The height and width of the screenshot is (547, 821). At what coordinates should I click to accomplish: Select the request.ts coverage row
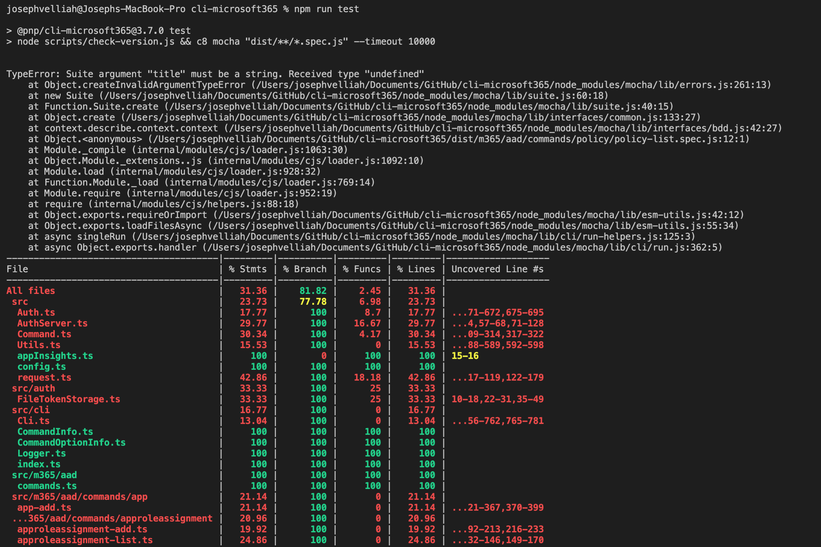[x=44, y=377]
